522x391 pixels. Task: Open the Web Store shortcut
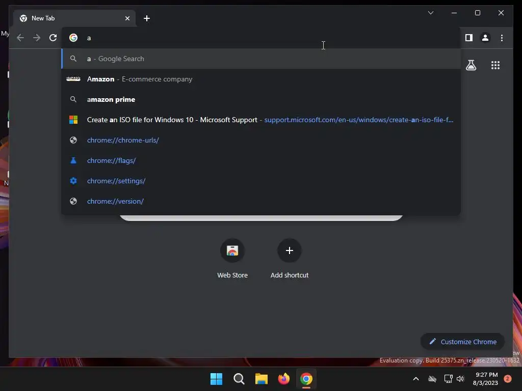point(232,258)
